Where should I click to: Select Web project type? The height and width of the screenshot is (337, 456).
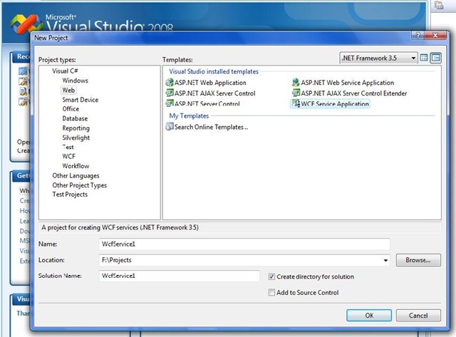click(68, 90)
